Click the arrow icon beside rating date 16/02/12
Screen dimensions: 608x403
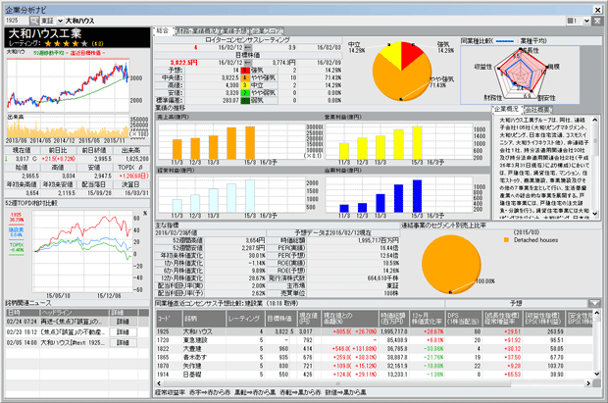pyautogui.click(x=248, y=48)
